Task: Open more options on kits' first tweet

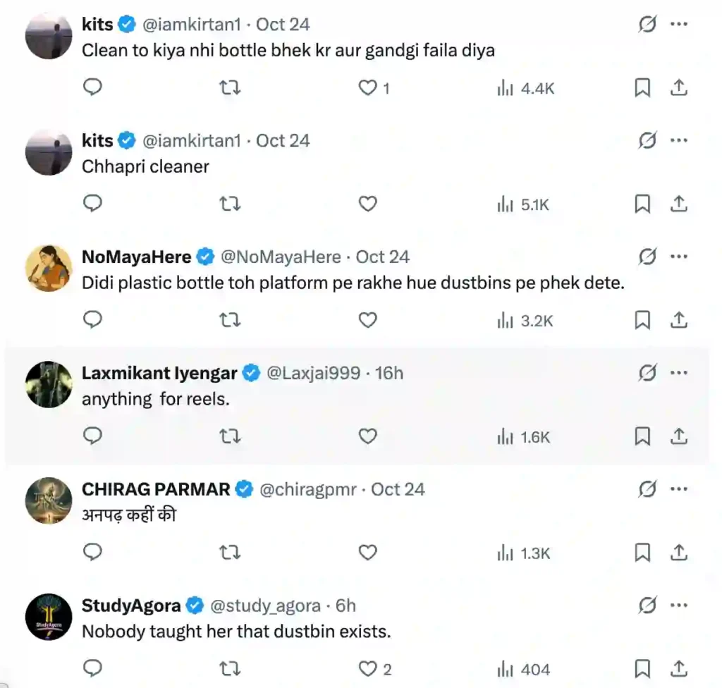Action: pos(678,25)
